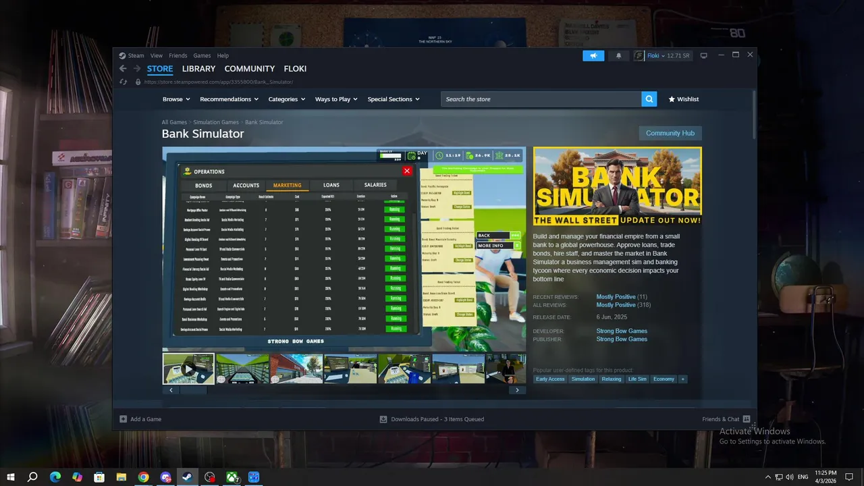Expand the Recommendations dropdown
The image size is (864, 486).
click(230, 99)
